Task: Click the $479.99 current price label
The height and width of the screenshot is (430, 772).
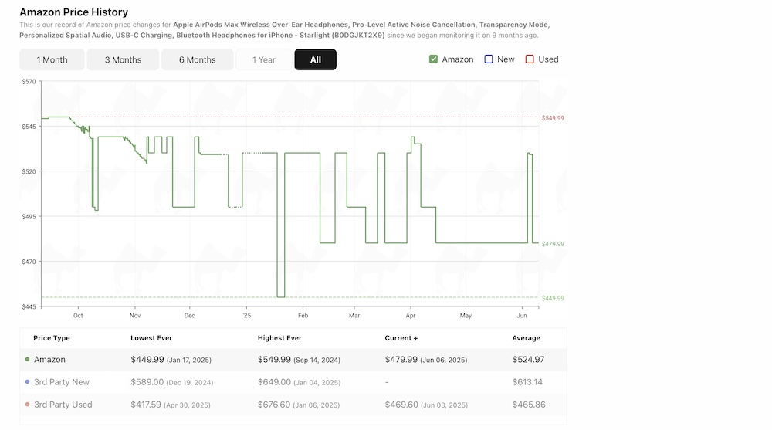Action: 553,244
